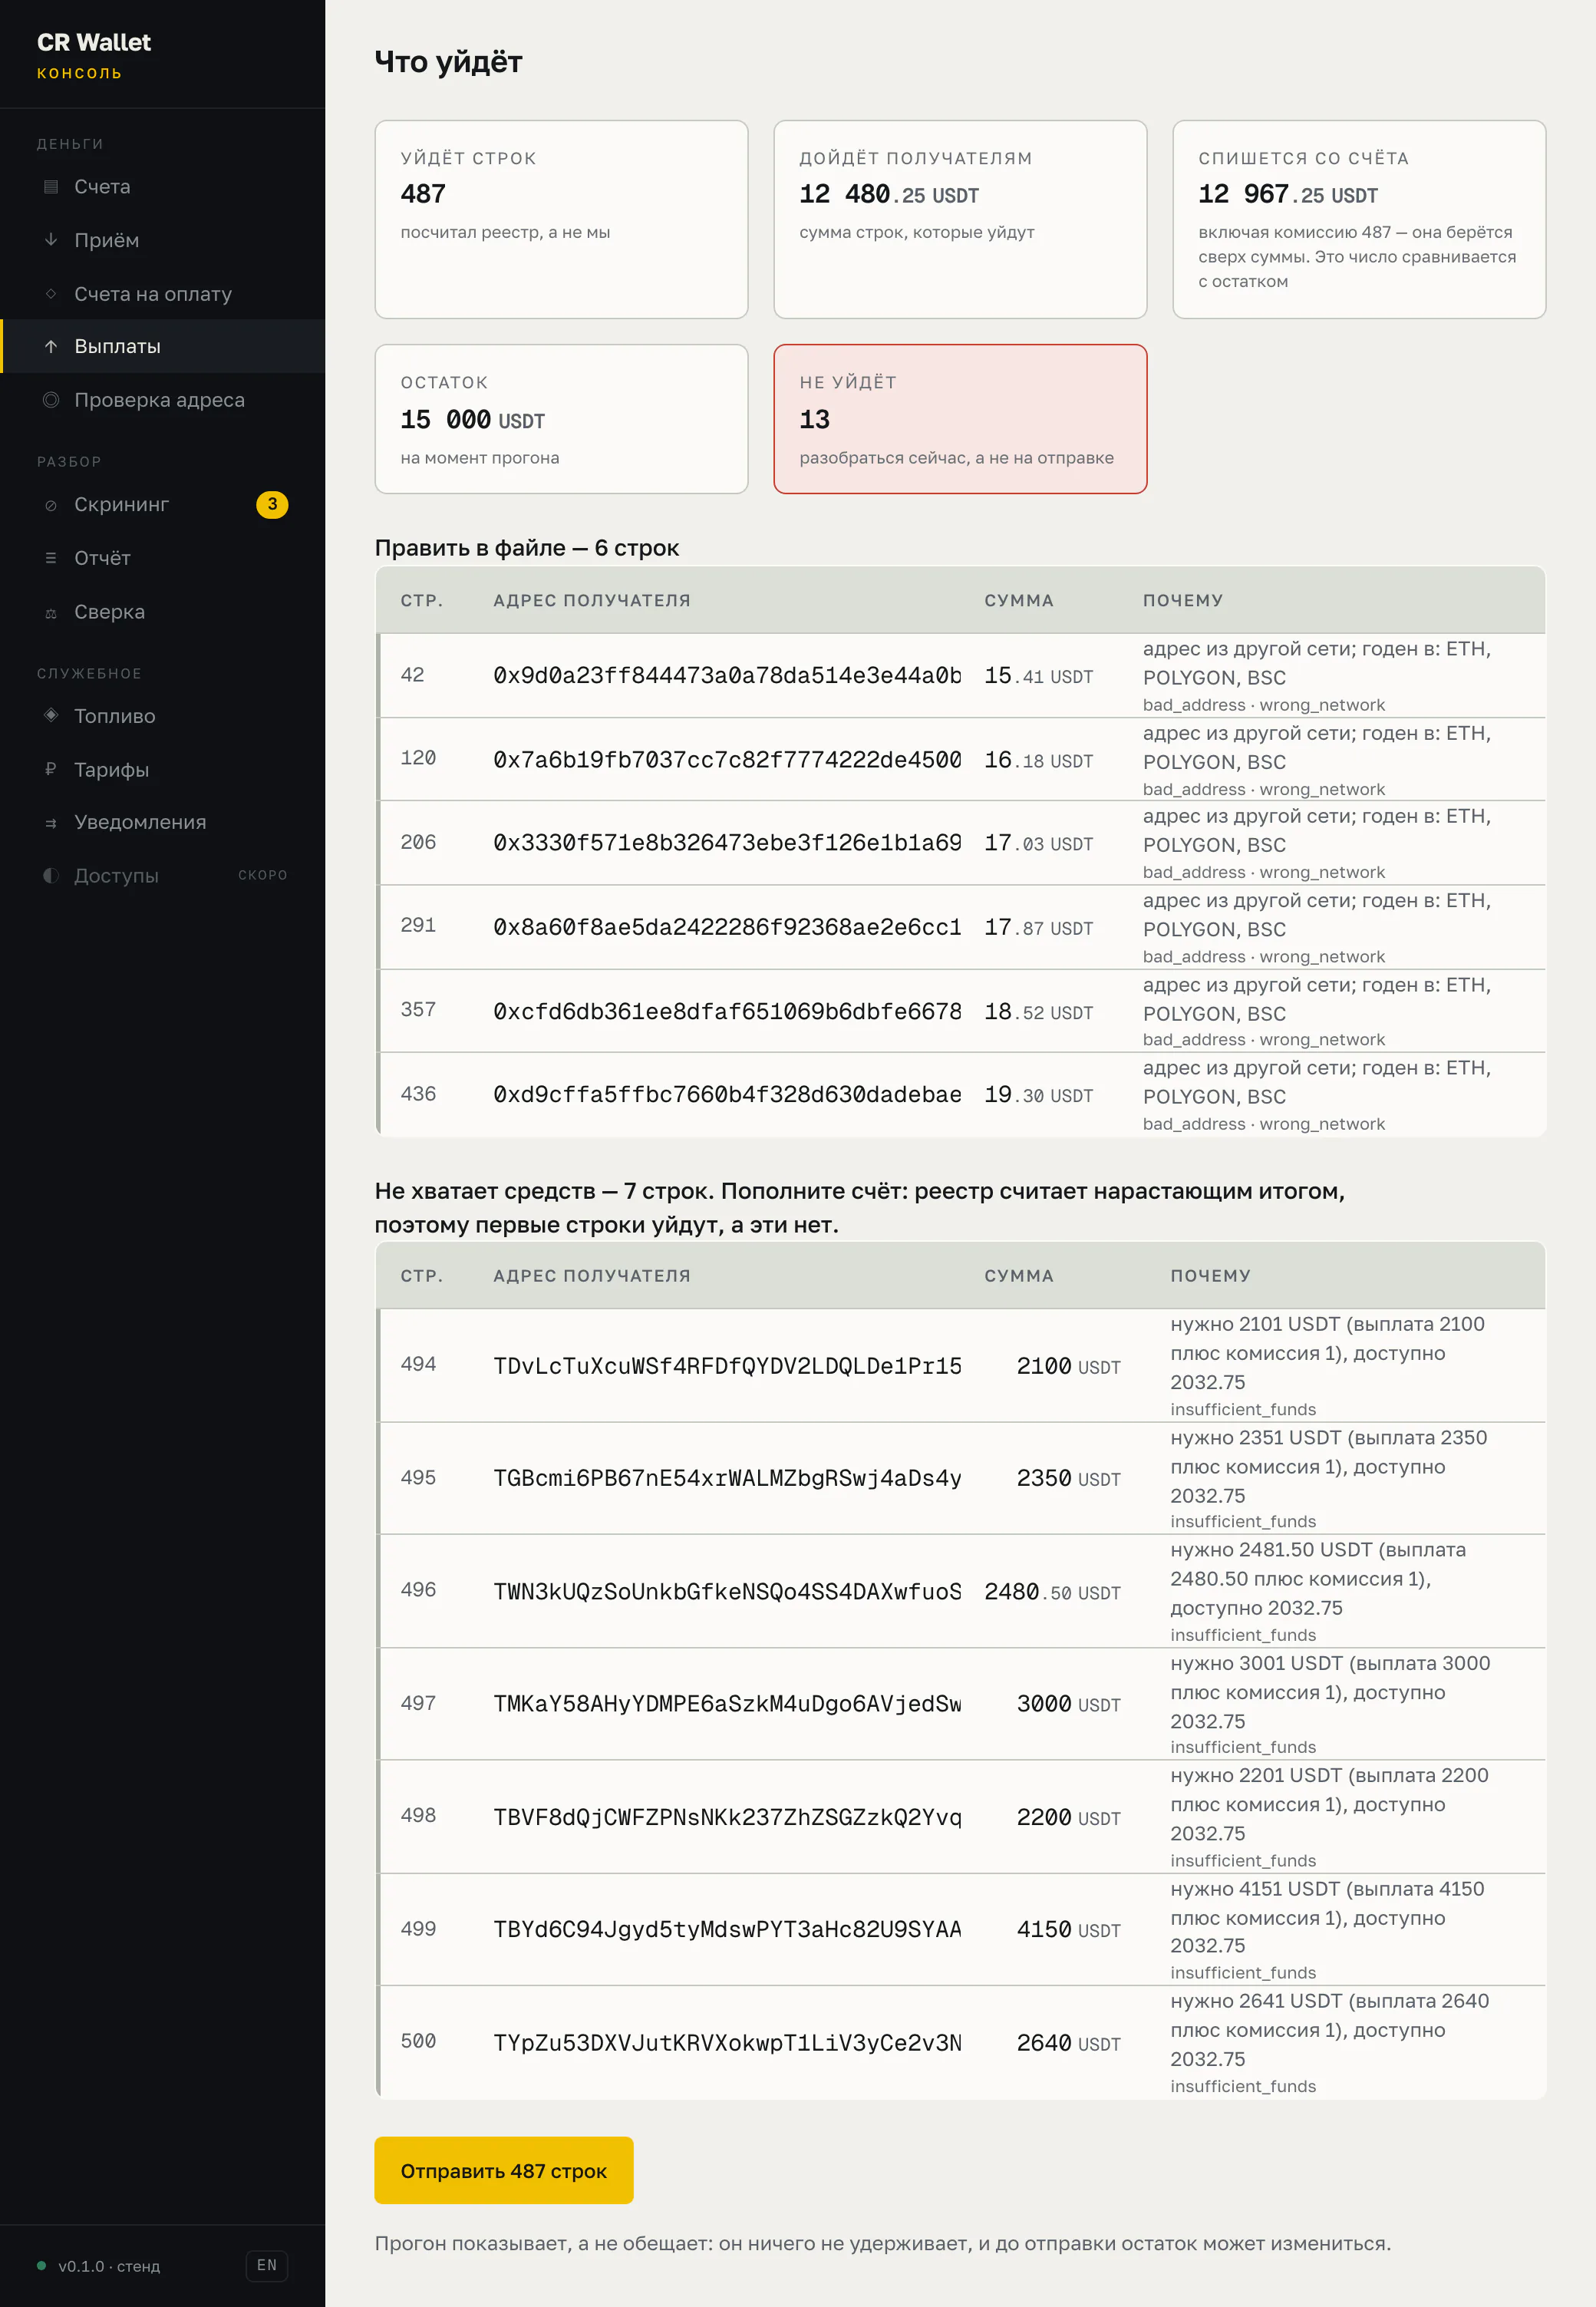Open the disabled Доступы item
The height and width of the screenshot is (2307, 1596).
(x=163, y=875)
